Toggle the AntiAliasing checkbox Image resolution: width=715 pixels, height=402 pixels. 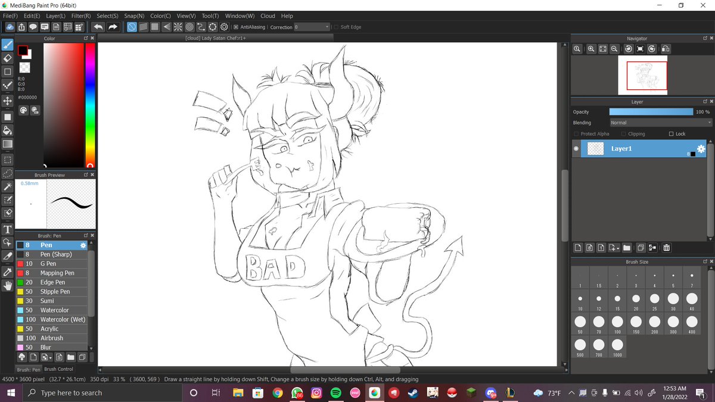coord(236,27)
